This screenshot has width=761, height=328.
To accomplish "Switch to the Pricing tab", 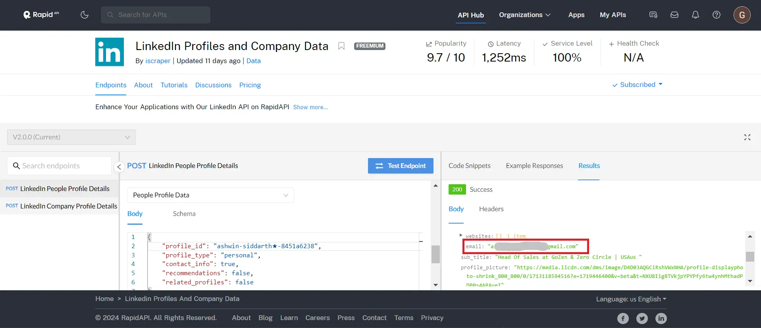I will pos(250,85).
